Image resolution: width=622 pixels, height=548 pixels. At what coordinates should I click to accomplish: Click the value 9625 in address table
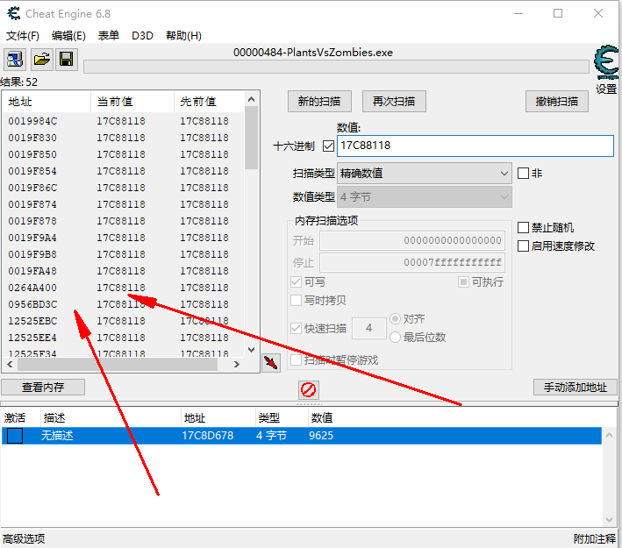[x=321, y=436]
